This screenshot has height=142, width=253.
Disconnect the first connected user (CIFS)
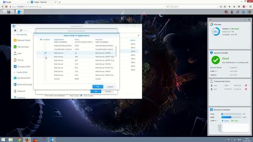point(246,85)
